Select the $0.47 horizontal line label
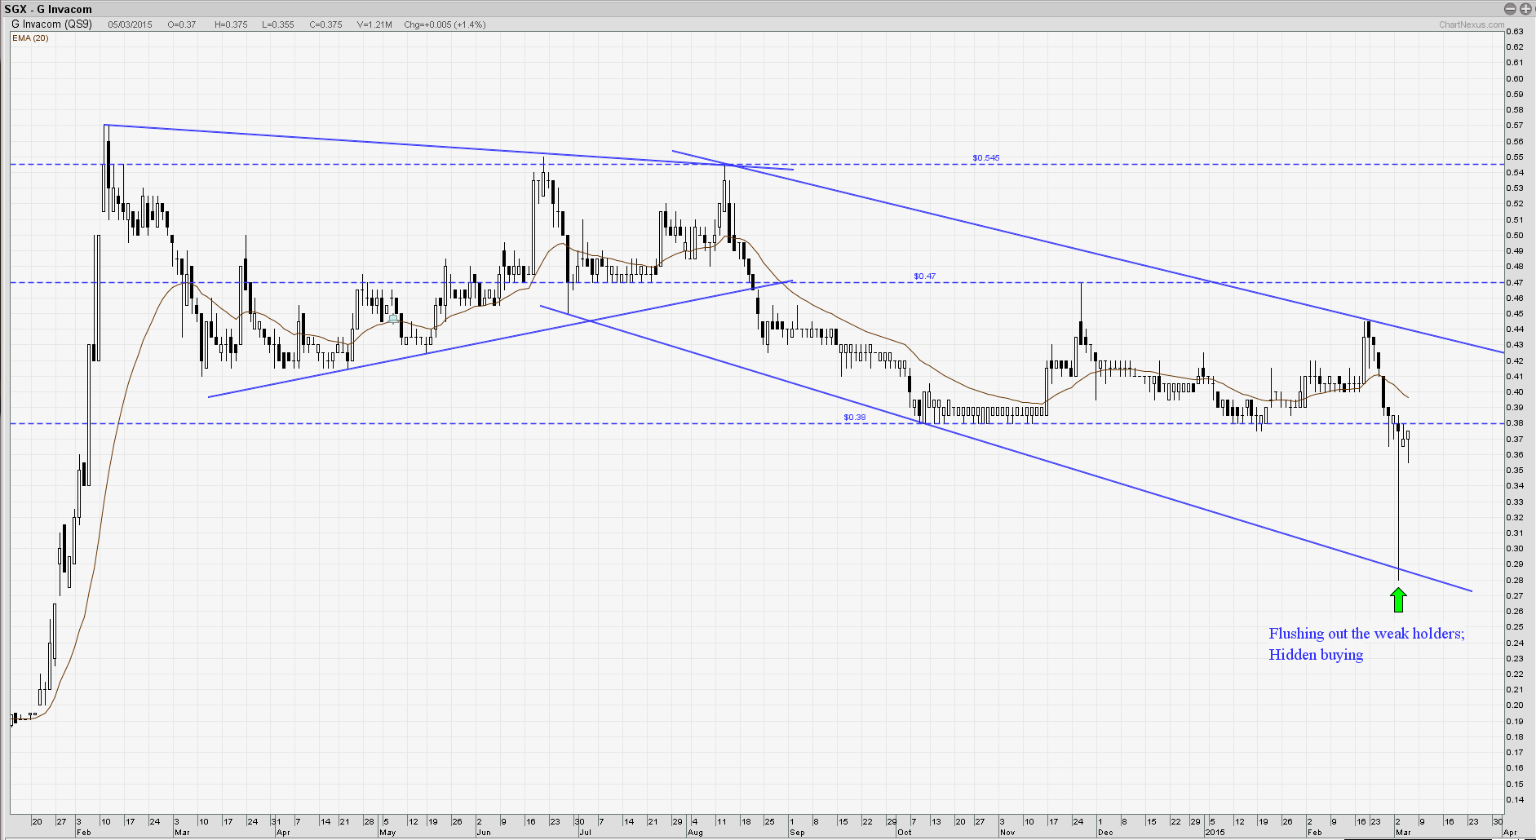Image resolution: width=1536 pixels, height=840 pixels. pos(924,276)
